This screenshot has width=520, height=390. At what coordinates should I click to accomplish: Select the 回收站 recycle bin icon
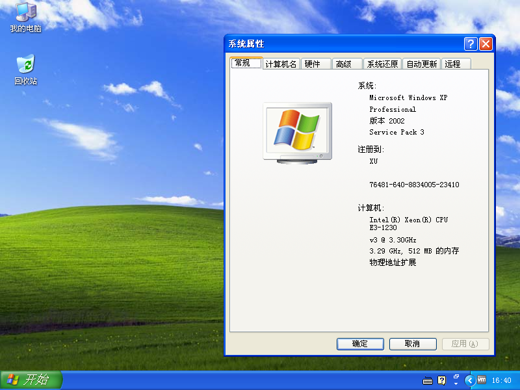coord(26,70)
